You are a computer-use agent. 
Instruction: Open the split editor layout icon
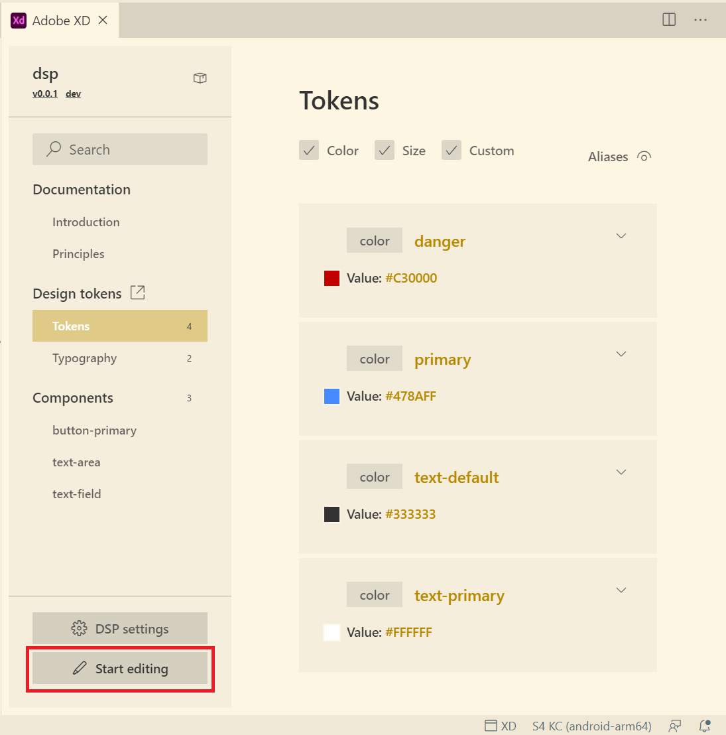pyautogui.click(x=669, y=20)
